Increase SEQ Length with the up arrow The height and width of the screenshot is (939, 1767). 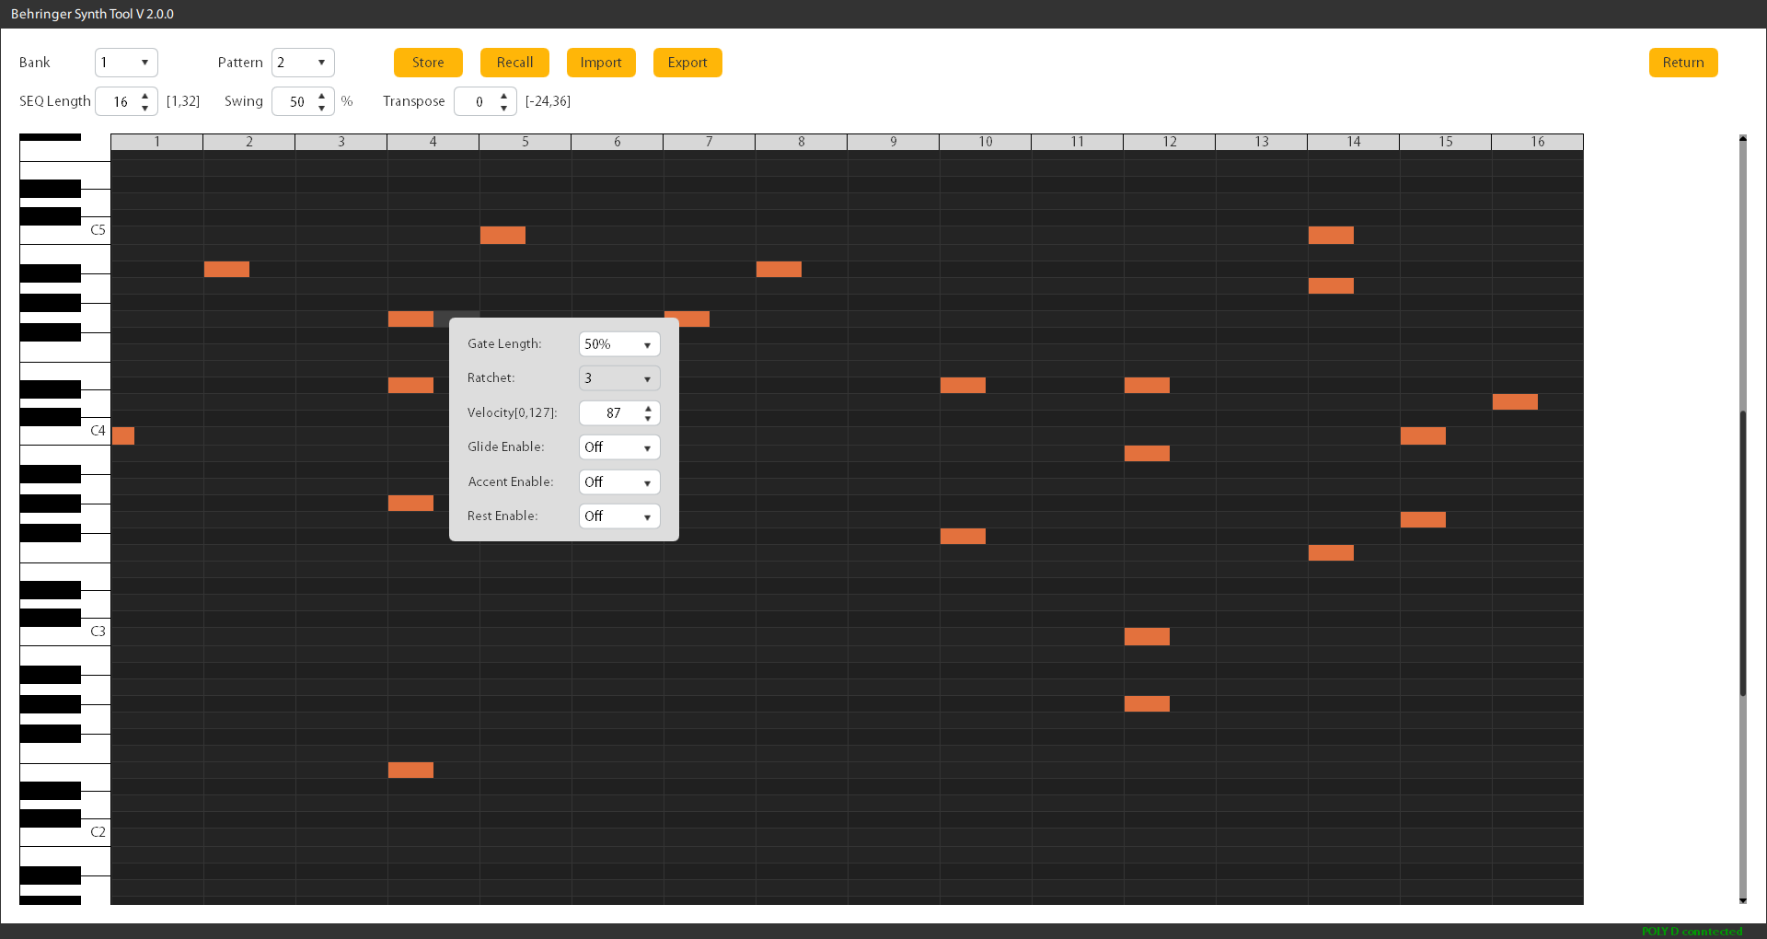click(x=144, y=95)
